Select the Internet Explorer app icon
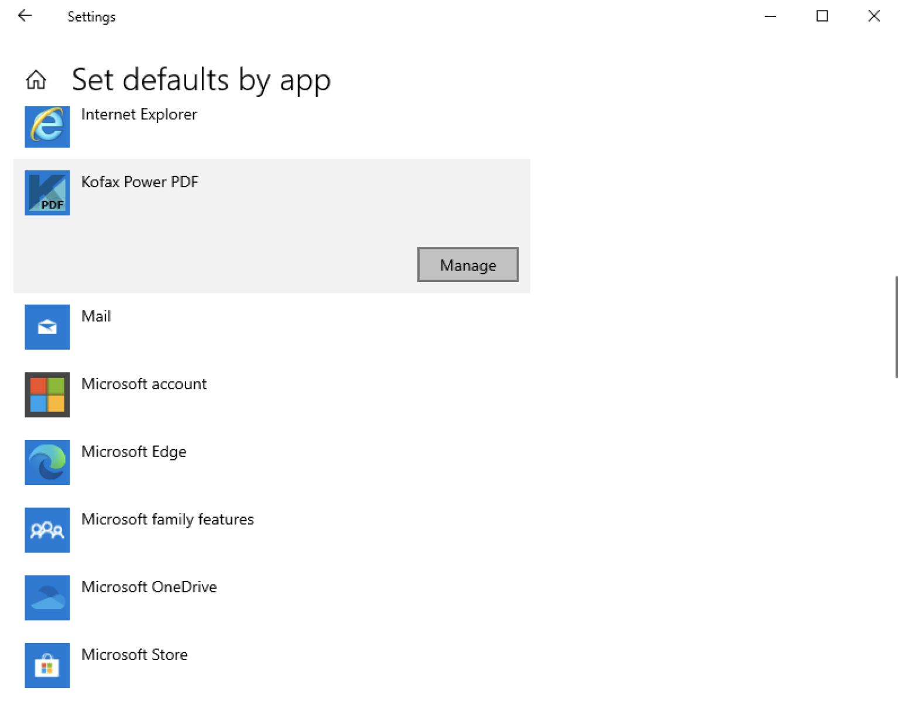 coord(47,126)
